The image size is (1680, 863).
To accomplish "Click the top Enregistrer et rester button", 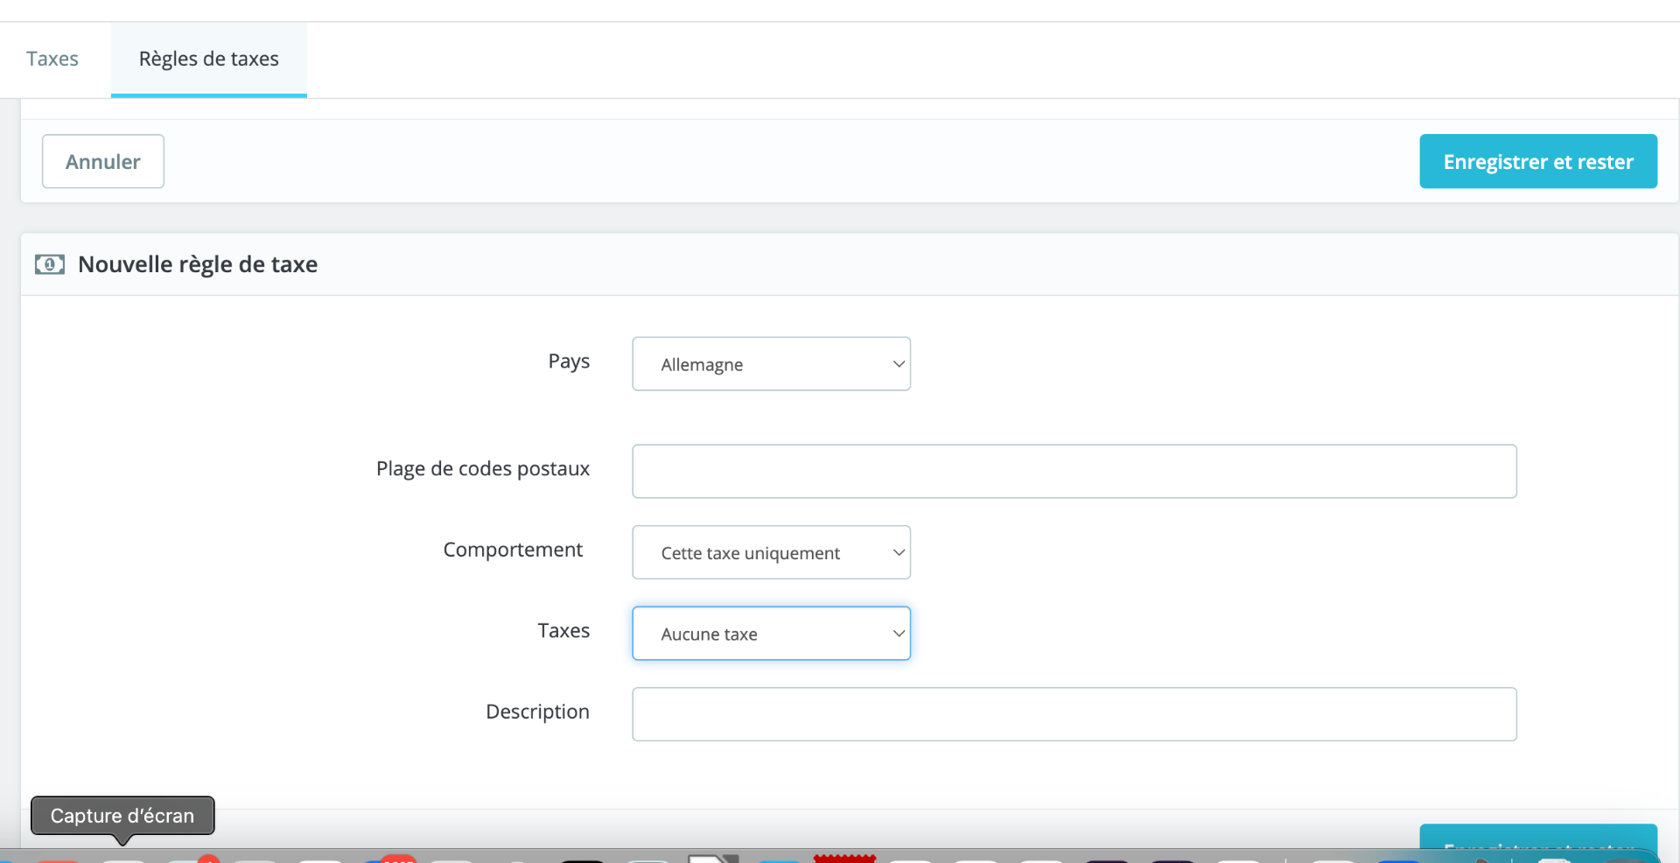I will [x=1538, y=161].
